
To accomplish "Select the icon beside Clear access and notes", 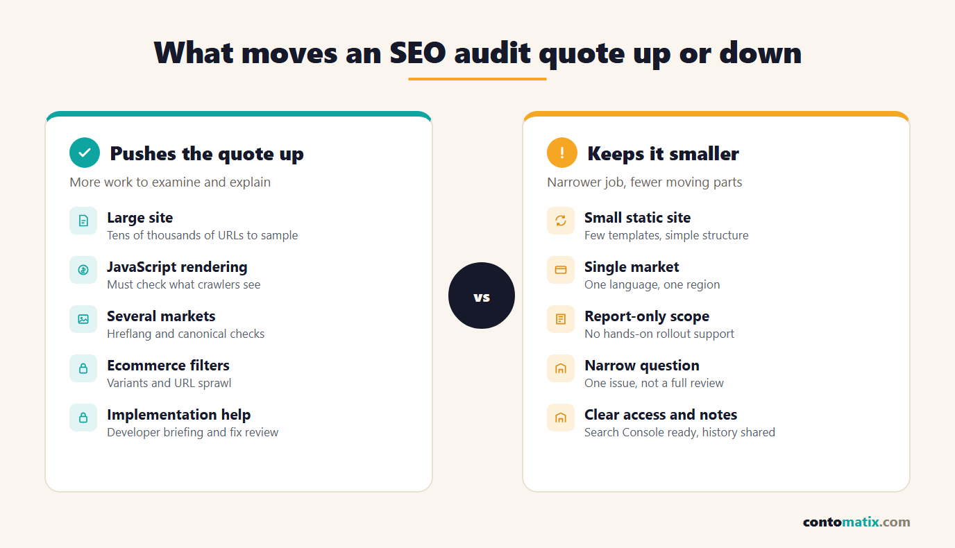I will (561, 418).
